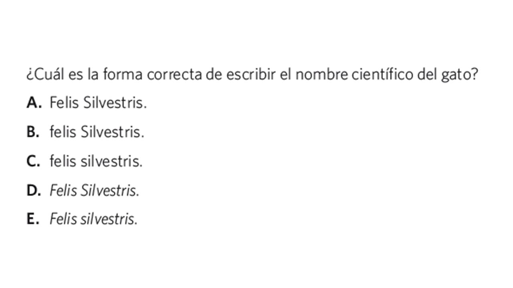Viewport: 513px width, 288px height.
Task: Select answer option letter C
Action: (33, 161)
